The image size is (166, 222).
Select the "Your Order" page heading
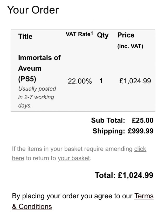(33, 10)
